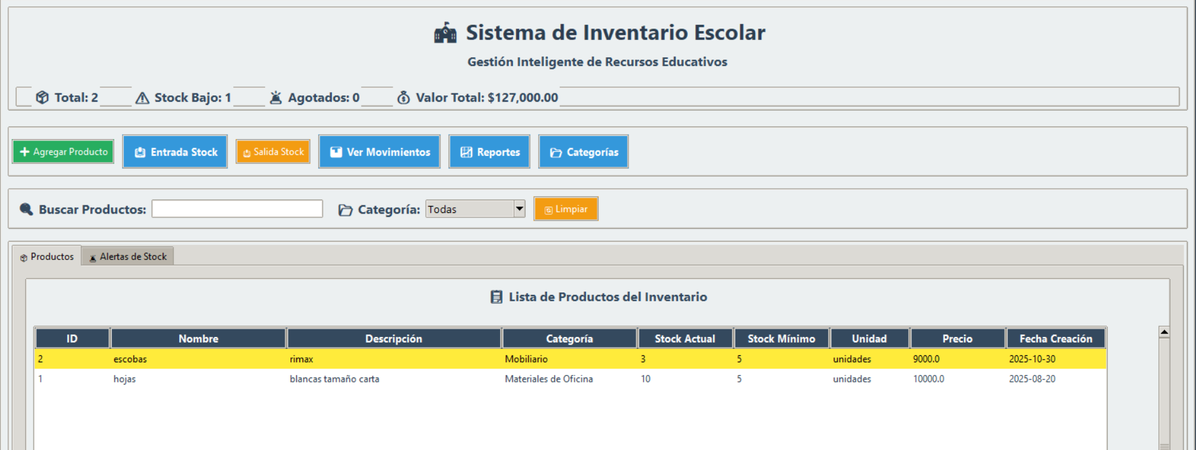The height and width of the screenshot is (450, 1196).
Task: Click the school building icon beside the title
Action: click(445, 32)
